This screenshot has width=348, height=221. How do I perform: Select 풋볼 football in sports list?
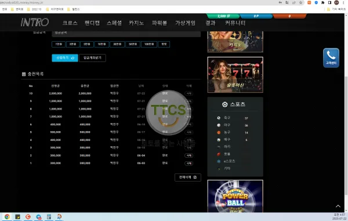tap(227, 154)
